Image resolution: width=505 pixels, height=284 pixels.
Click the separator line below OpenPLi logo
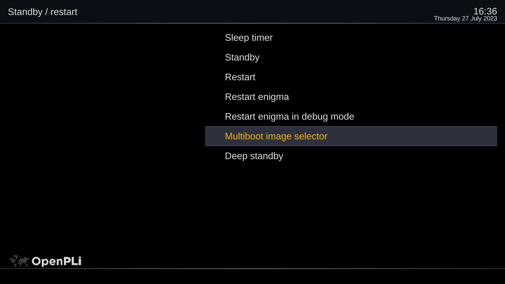point(252,269)
